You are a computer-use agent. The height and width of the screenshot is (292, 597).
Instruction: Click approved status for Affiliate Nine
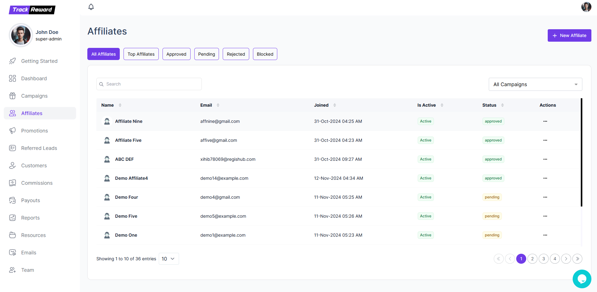point(493,121)
